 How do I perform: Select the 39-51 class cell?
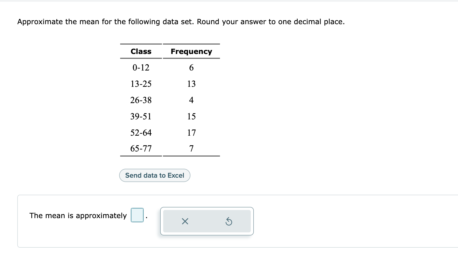[x=141, y=116]
